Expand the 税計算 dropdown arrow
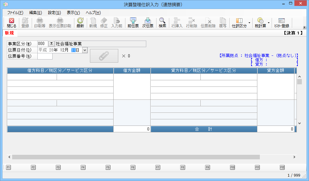309x181 pixels. pos(269,23)
